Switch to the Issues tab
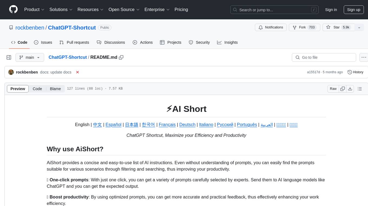 click(x=43, y=42)
